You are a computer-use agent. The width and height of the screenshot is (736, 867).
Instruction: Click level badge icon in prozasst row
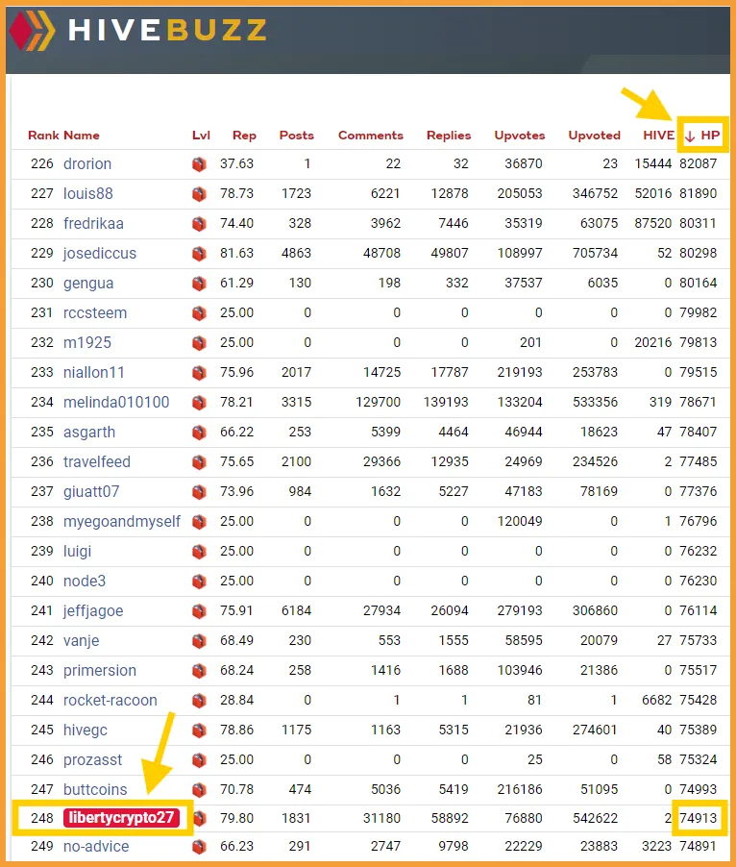click(200, 761)
